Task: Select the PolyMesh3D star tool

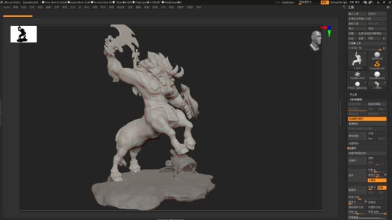Action: point(357,75)
